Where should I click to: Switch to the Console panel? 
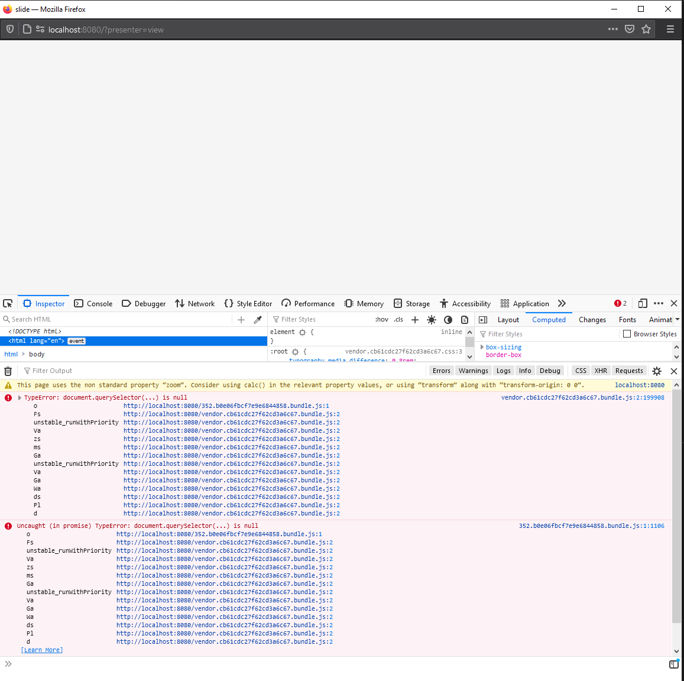[93, 303]
